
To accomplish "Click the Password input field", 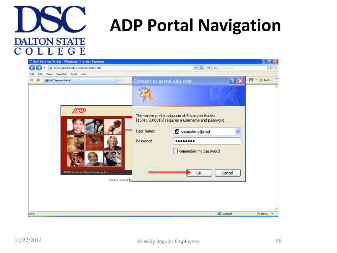I will [x=207, y=141].
